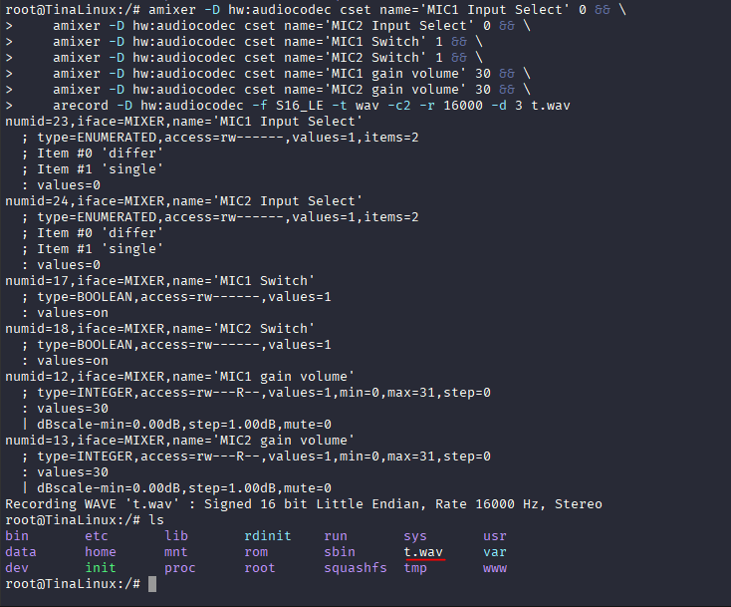Click the proc directory name
Viewport: 731px width, 607px height.
[180, 568]
